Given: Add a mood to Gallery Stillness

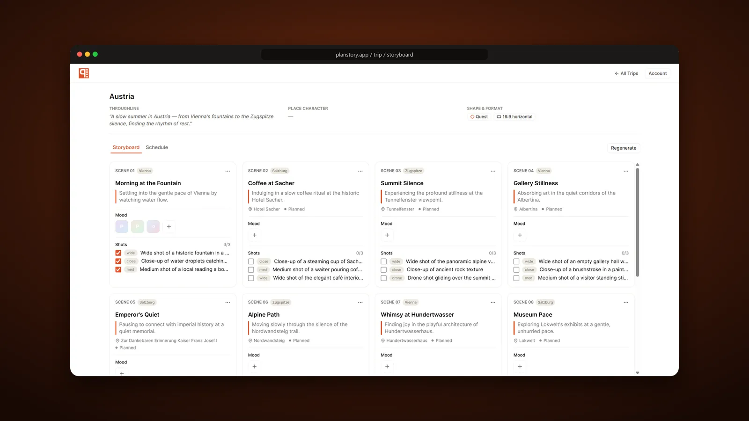Looking at the screenshot, I should (x=520, y=235).
